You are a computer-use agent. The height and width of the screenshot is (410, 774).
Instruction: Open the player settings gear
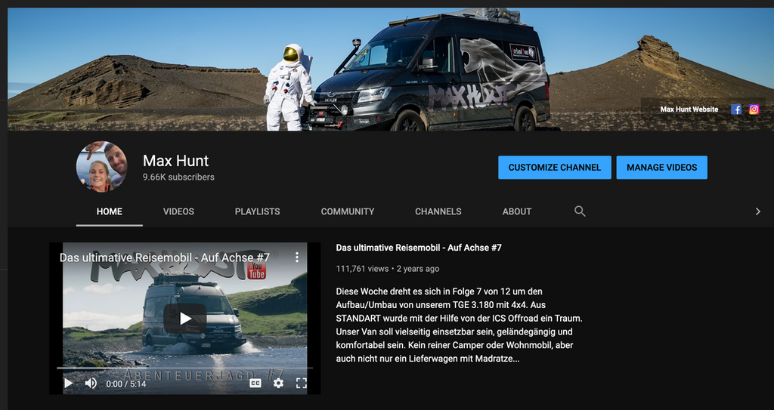click(x=278, y=384)
